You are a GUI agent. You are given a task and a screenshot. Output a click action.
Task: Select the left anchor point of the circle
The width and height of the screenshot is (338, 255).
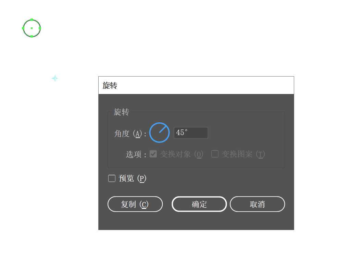pos(23,28)
